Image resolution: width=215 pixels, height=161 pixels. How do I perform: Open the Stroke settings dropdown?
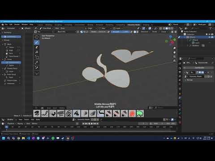click(x=155, y=32)
